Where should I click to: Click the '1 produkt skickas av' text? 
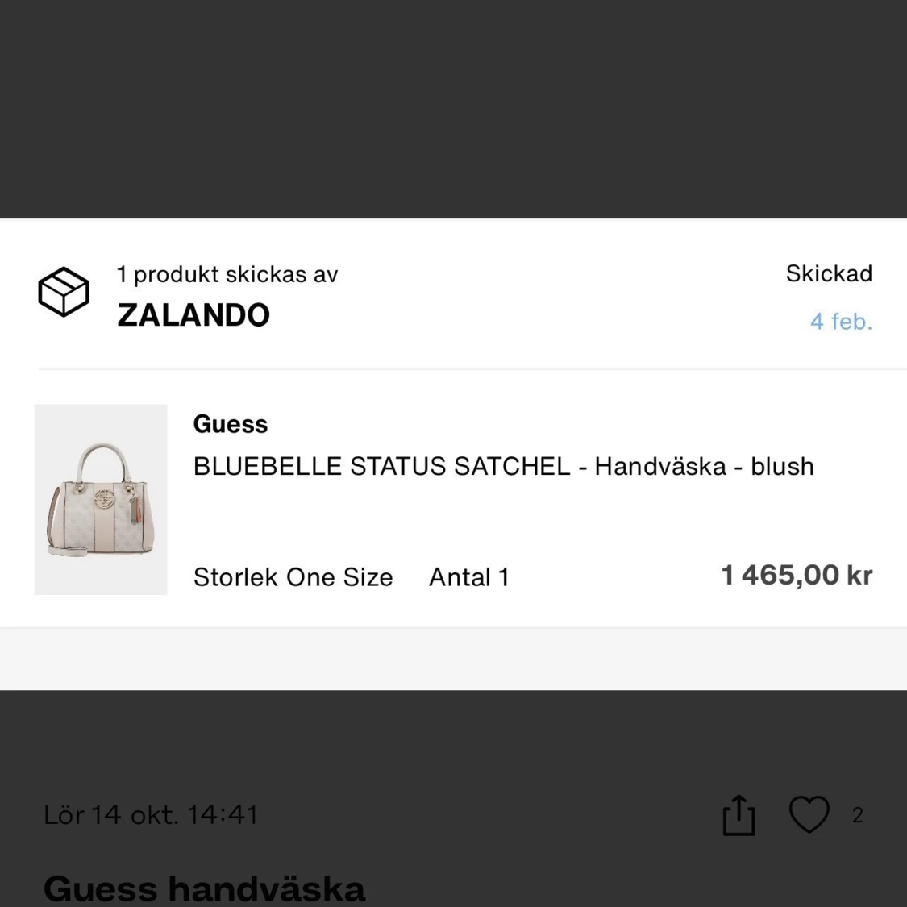(227, 274)
